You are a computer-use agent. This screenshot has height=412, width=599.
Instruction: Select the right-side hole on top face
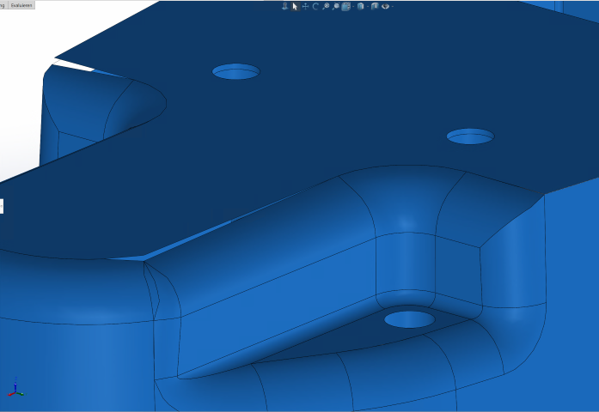click(x=470, y=136)
